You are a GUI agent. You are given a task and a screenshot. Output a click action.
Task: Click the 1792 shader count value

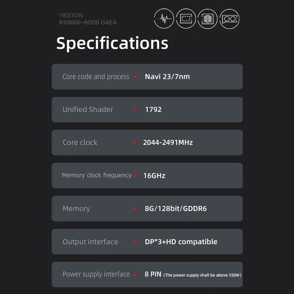[153, 109]
